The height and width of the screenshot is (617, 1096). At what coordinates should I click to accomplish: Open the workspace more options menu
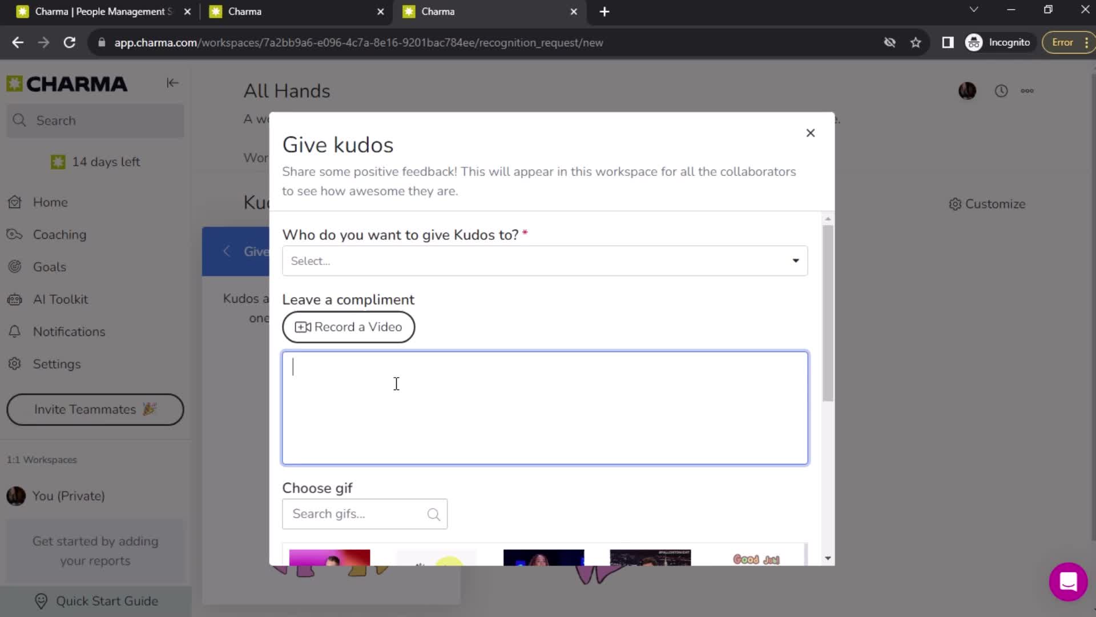pos(1027,91)
